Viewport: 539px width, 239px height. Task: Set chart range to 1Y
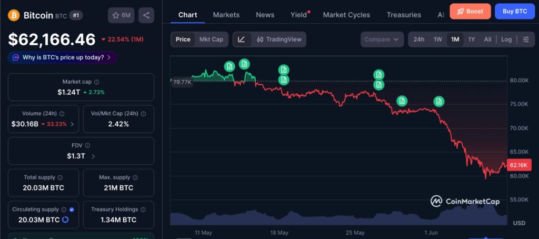472,39
